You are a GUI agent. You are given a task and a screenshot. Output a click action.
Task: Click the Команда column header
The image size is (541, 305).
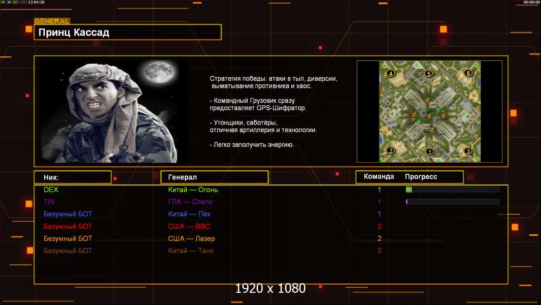pos(379,177)
